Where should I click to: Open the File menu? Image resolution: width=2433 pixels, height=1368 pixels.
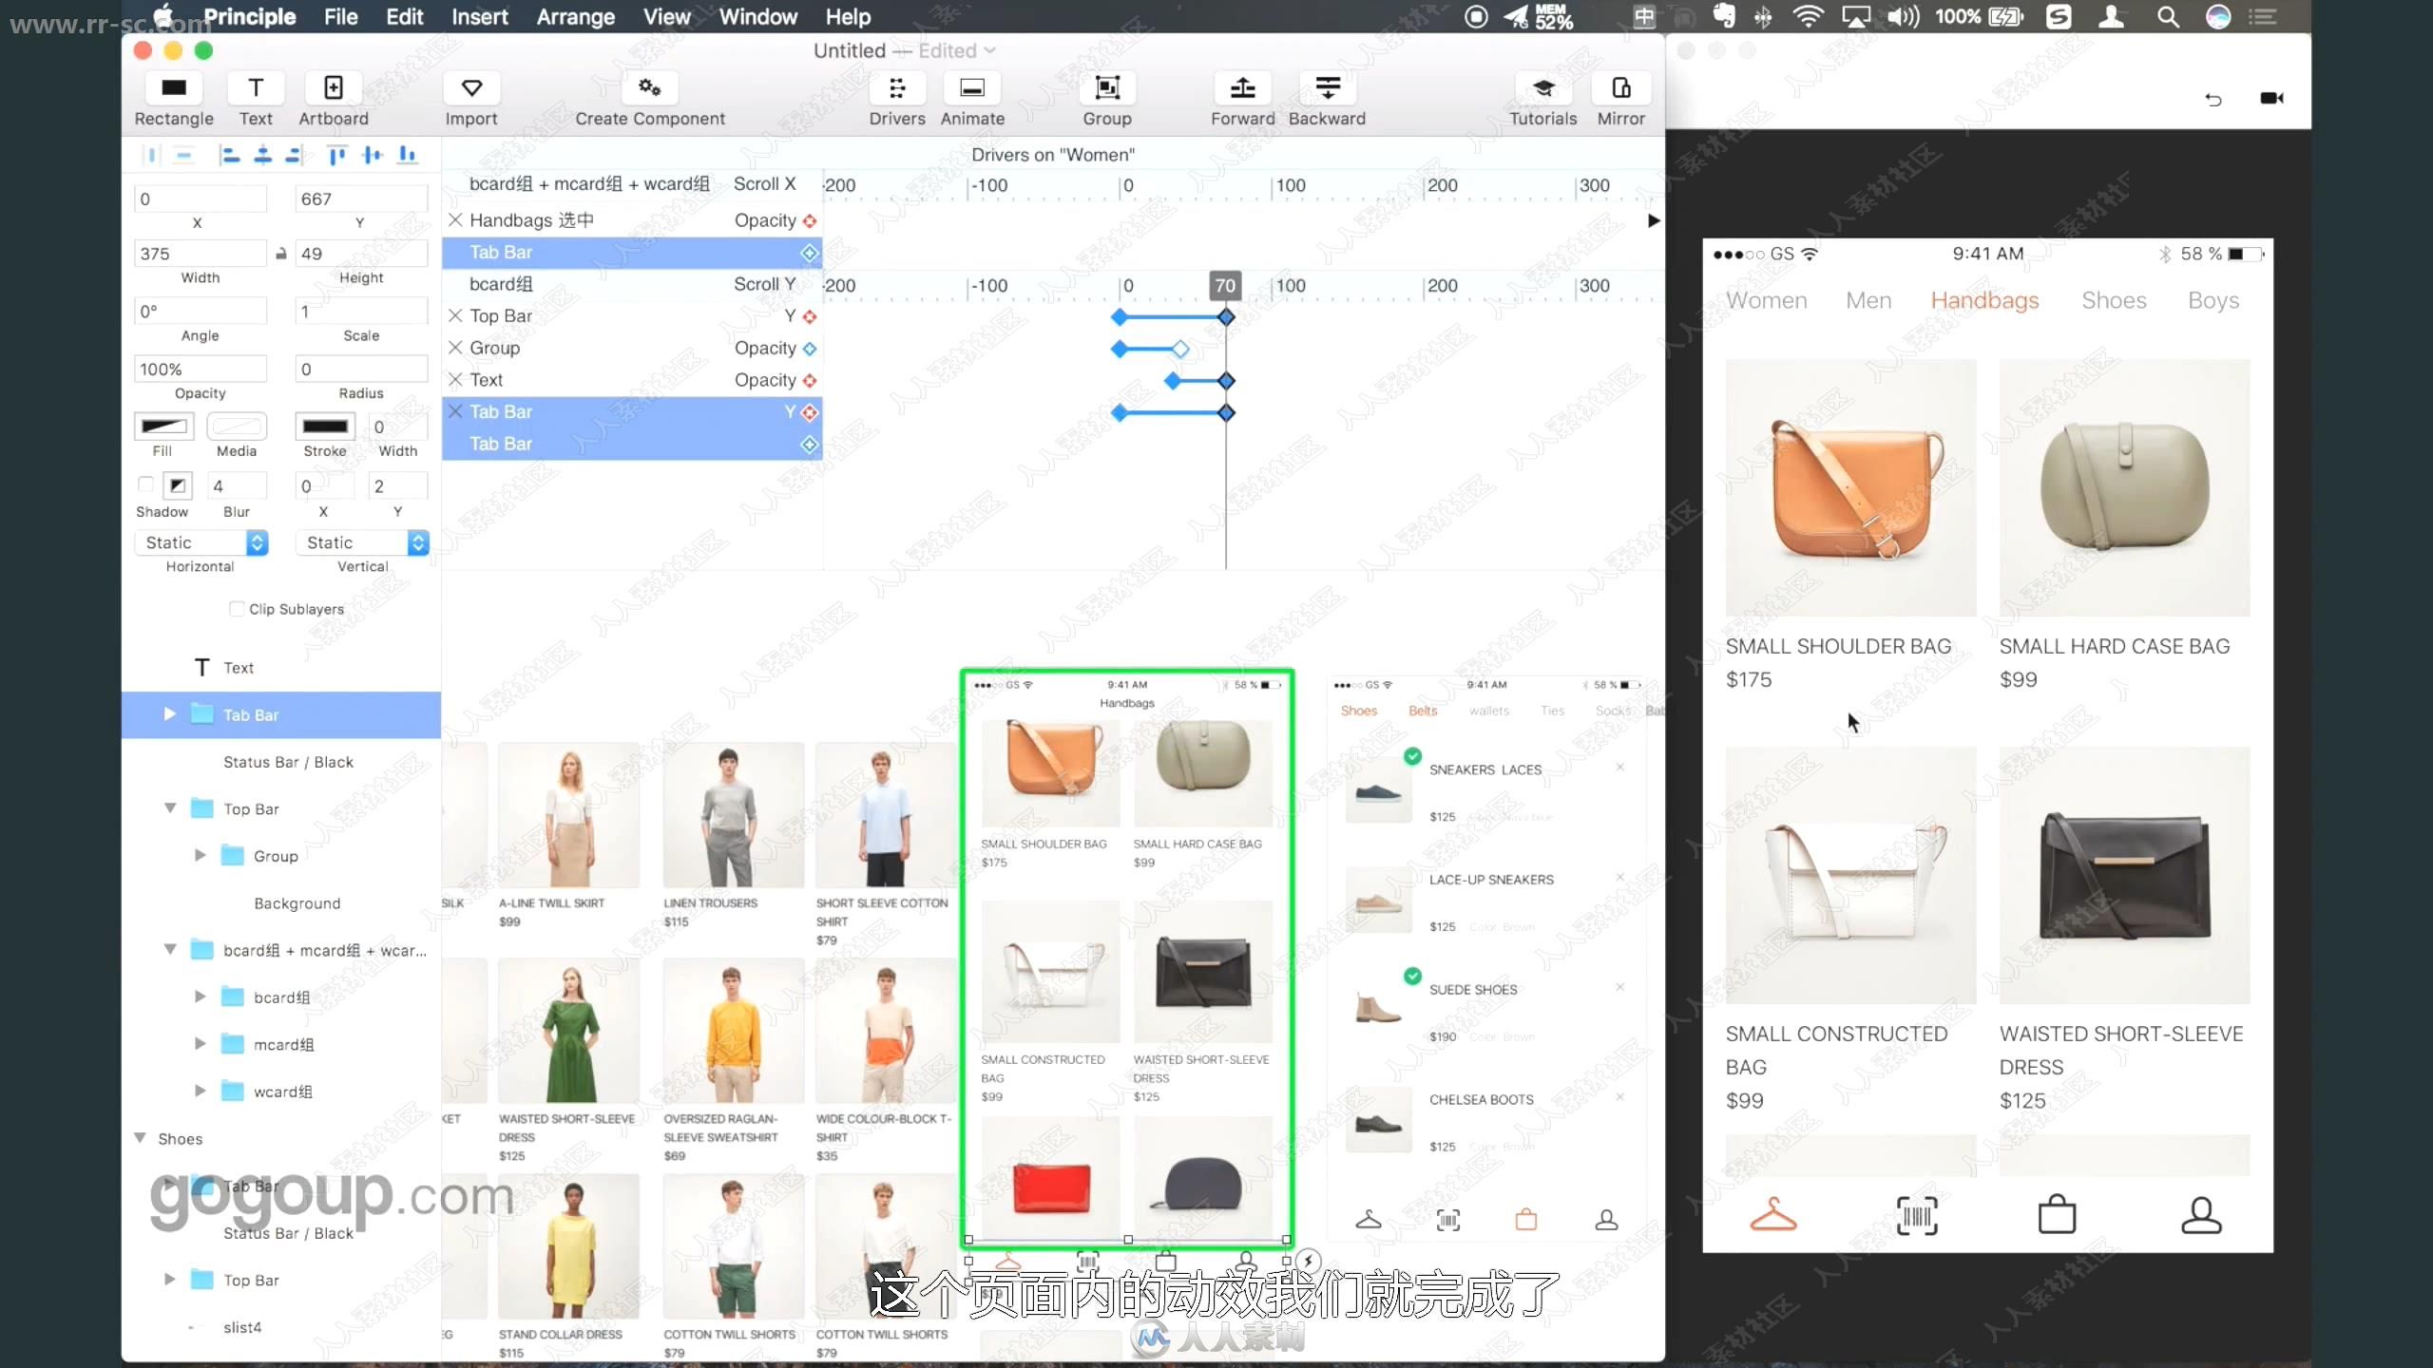[x=340, y=16]
